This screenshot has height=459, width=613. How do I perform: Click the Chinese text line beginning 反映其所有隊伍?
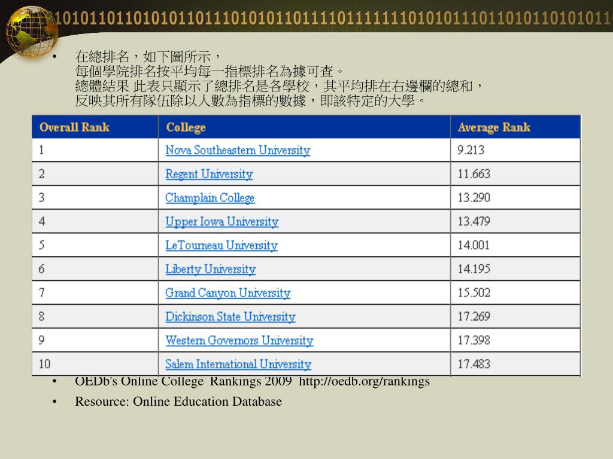[251, 101]
